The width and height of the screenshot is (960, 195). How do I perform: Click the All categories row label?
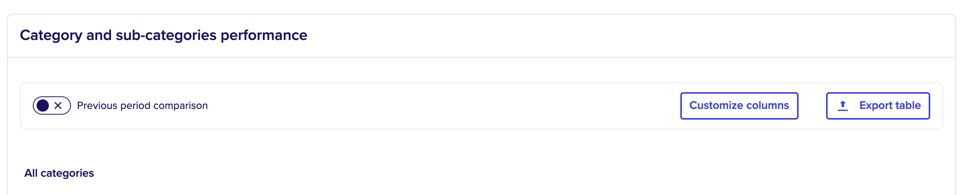pyautogui.click(x=59, y=173)
